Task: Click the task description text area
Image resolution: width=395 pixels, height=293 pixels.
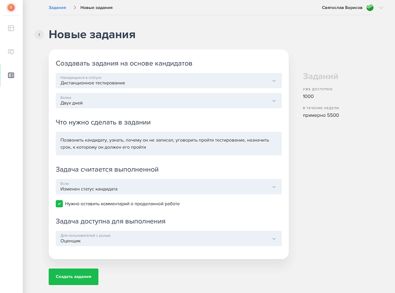Action: point(169,144)
